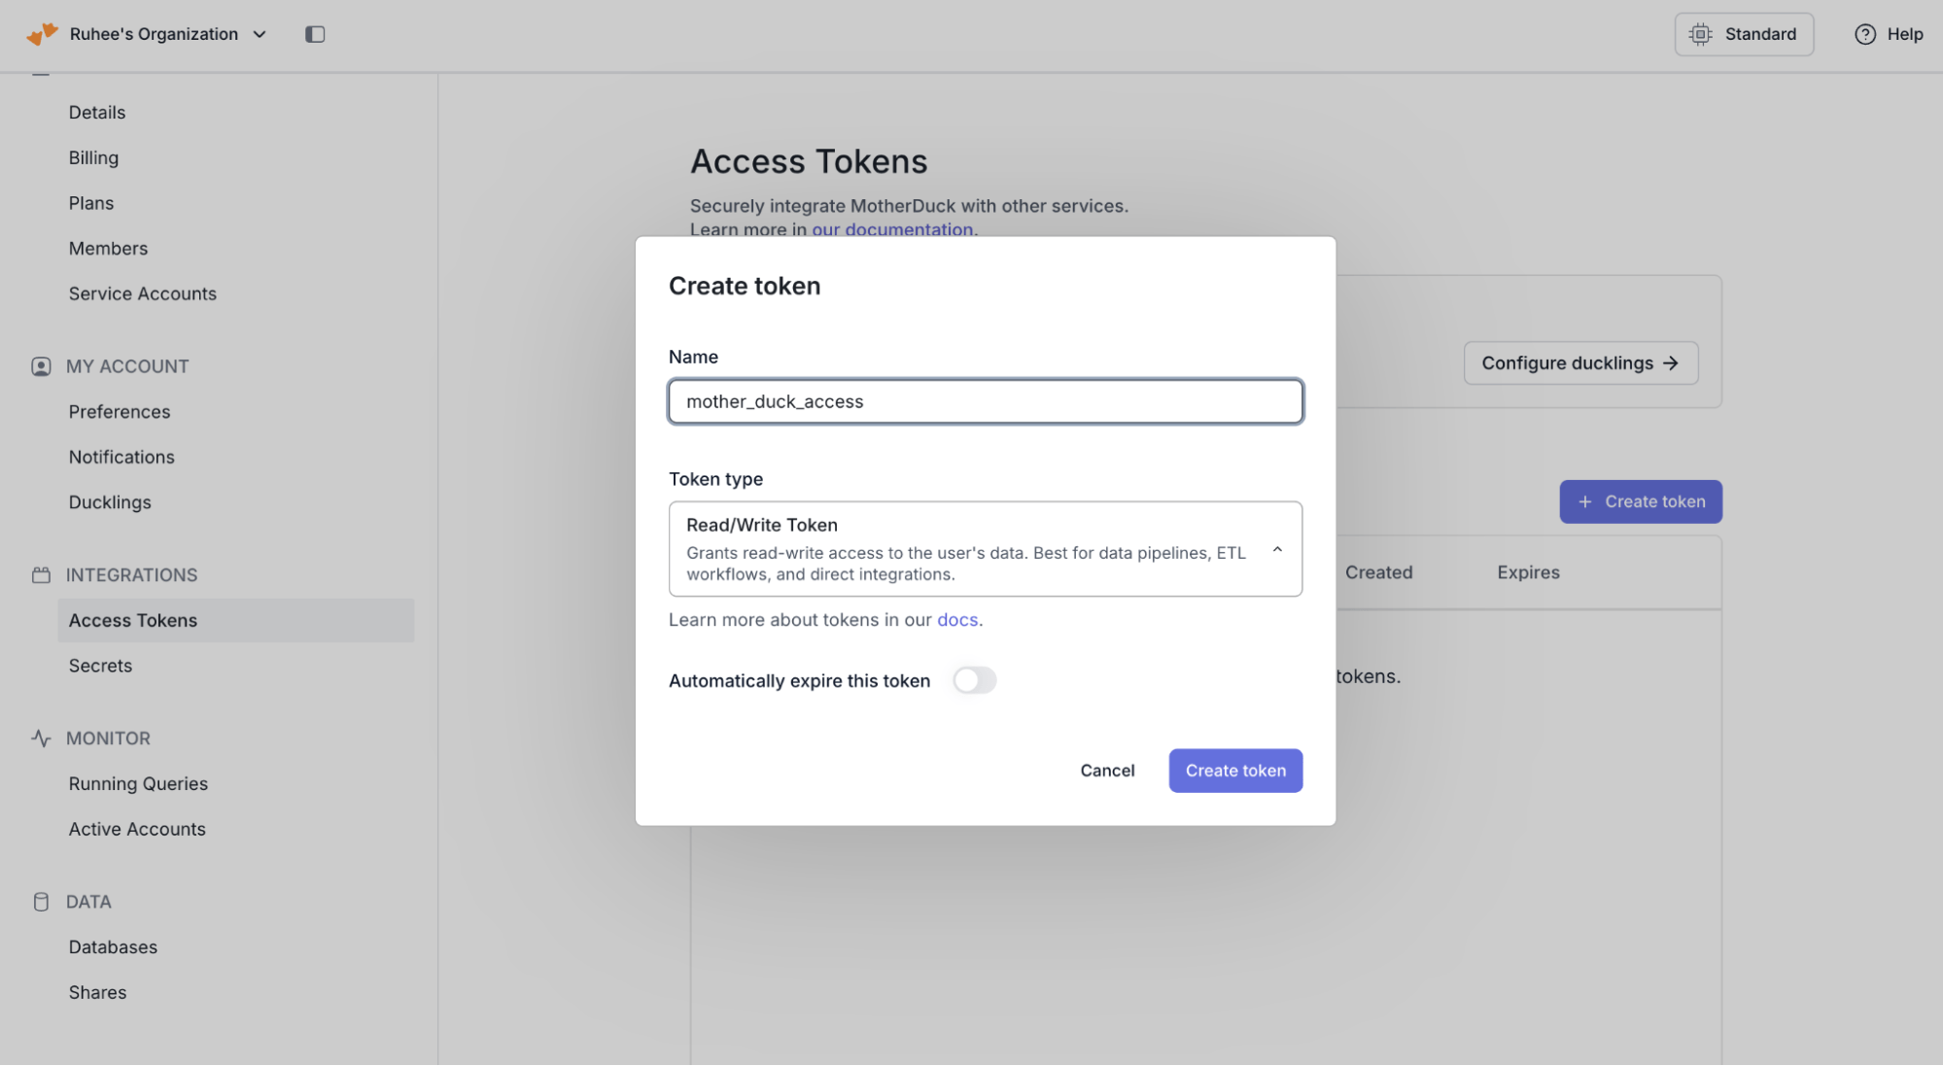Click the Token type chevron arrow
This screenshot has height=1066, width=1943.
[1277, 550]
